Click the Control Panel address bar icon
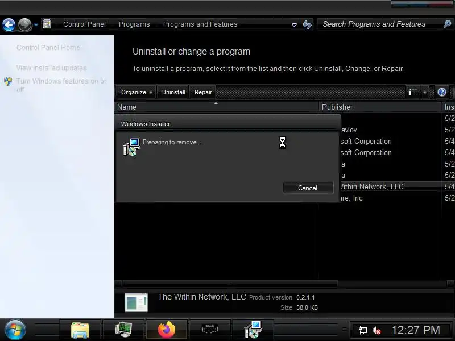455x341 pixels. [47, 24]
